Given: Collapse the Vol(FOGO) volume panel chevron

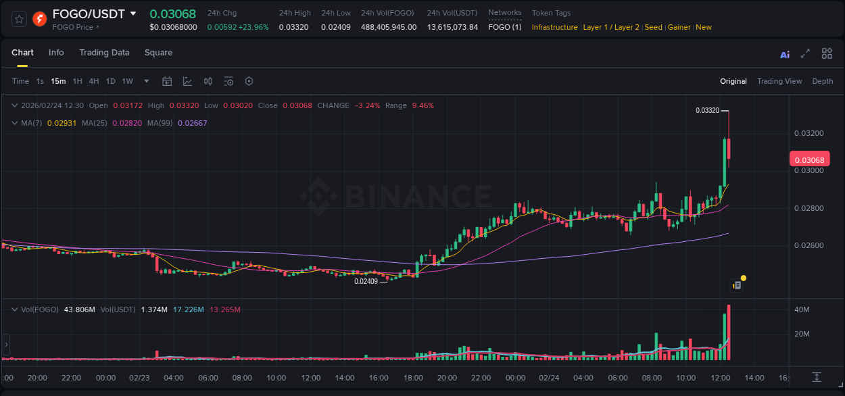Looking at the screenshot, I should 15,309.
